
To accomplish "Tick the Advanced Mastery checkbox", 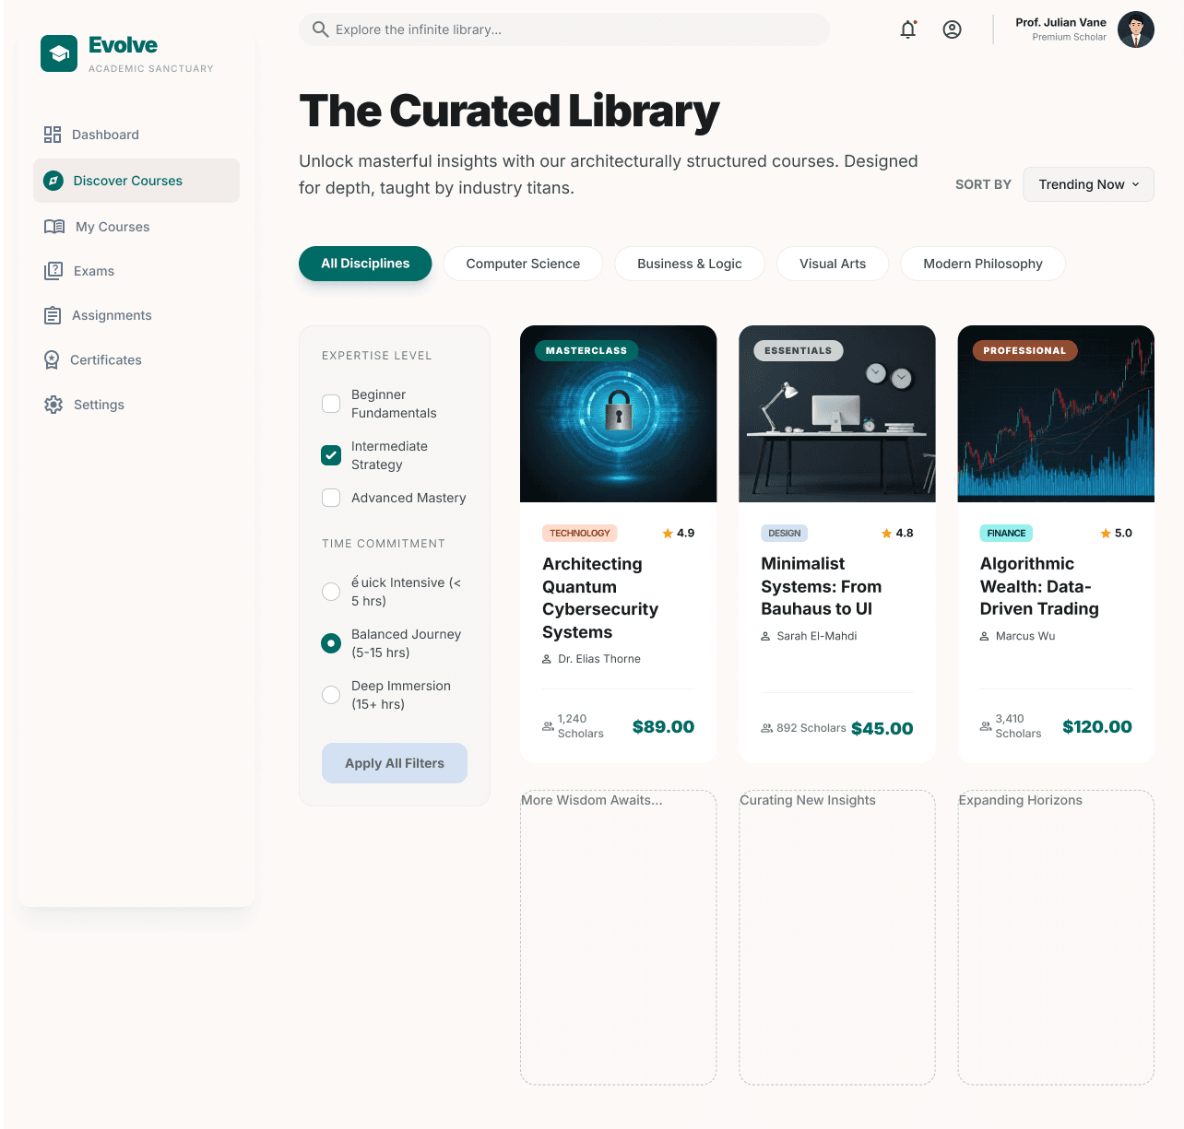I will pos(331,498).
